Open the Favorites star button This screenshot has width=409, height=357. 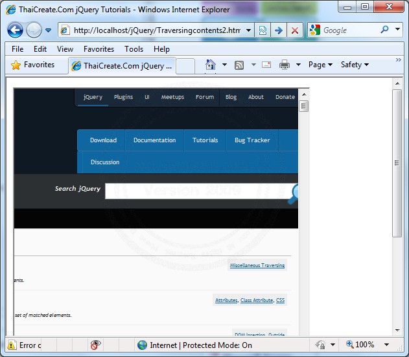pos(32,65)
